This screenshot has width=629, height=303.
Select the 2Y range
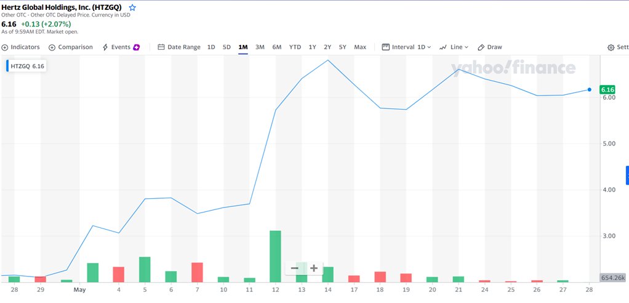tap(328, 47)
